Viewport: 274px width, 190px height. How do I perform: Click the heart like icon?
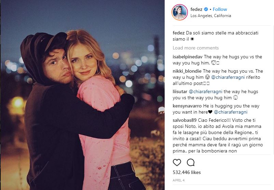177,162
